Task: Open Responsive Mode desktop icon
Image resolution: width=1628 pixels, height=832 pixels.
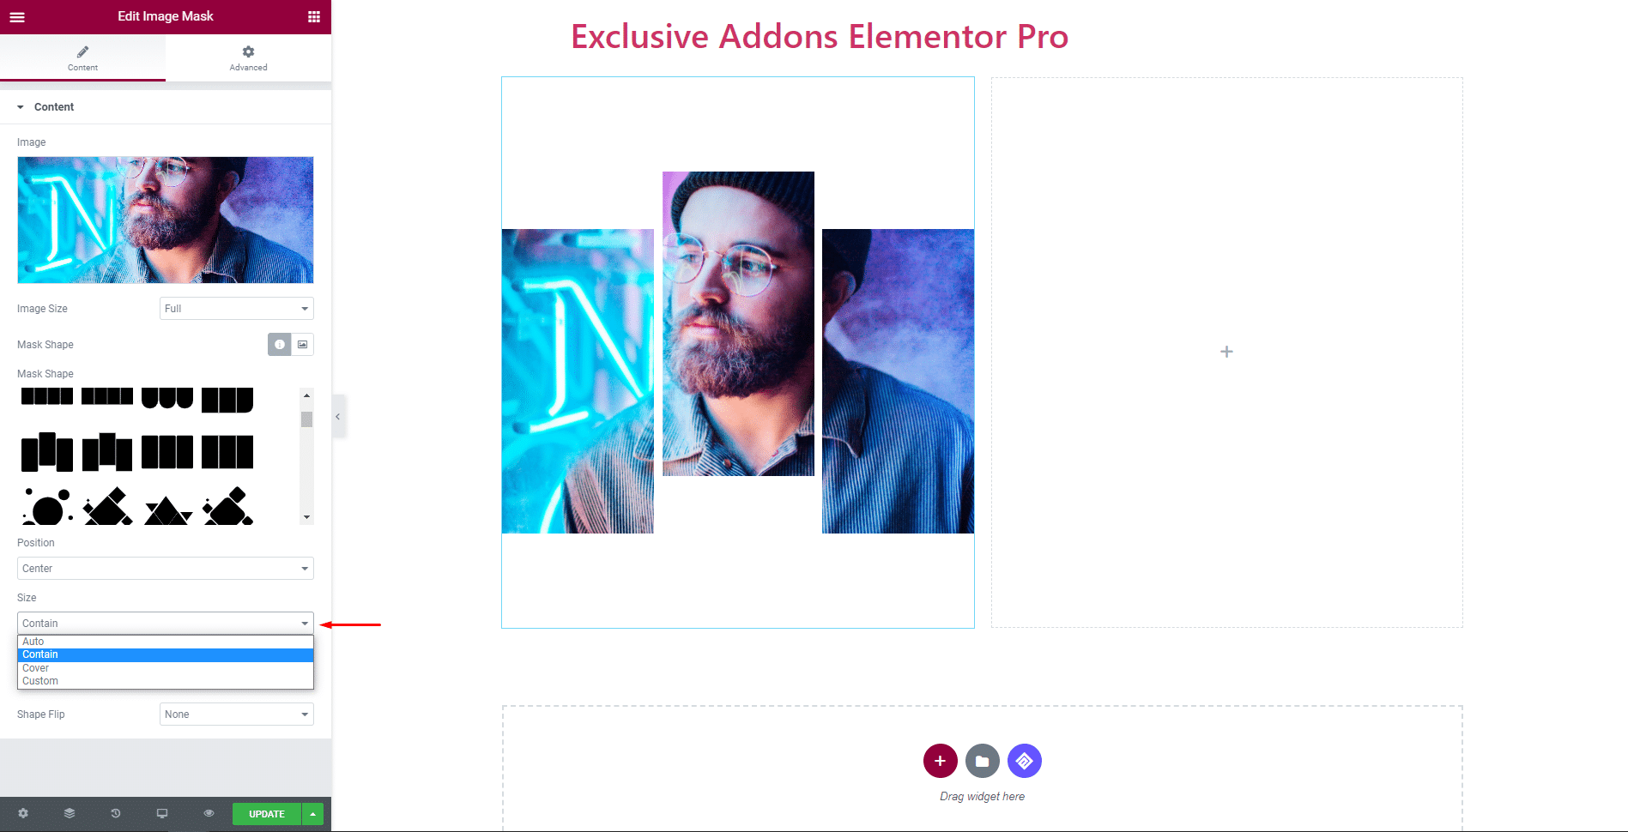Action: point(162,813)
